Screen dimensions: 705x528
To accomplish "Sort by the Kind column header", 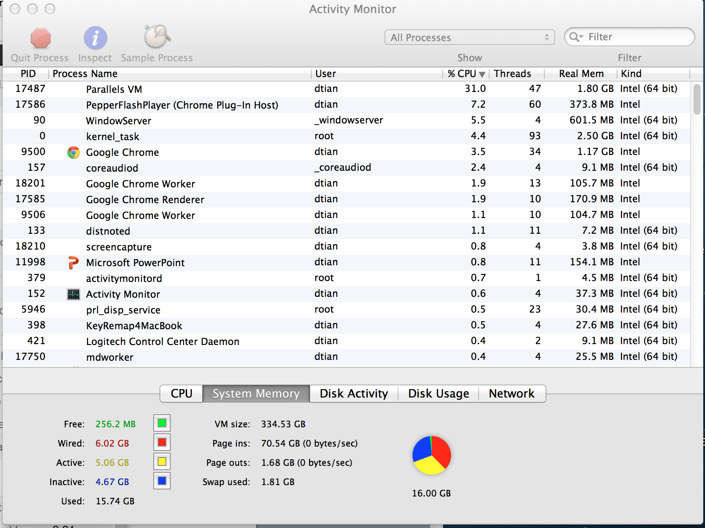I will point(653,74).
